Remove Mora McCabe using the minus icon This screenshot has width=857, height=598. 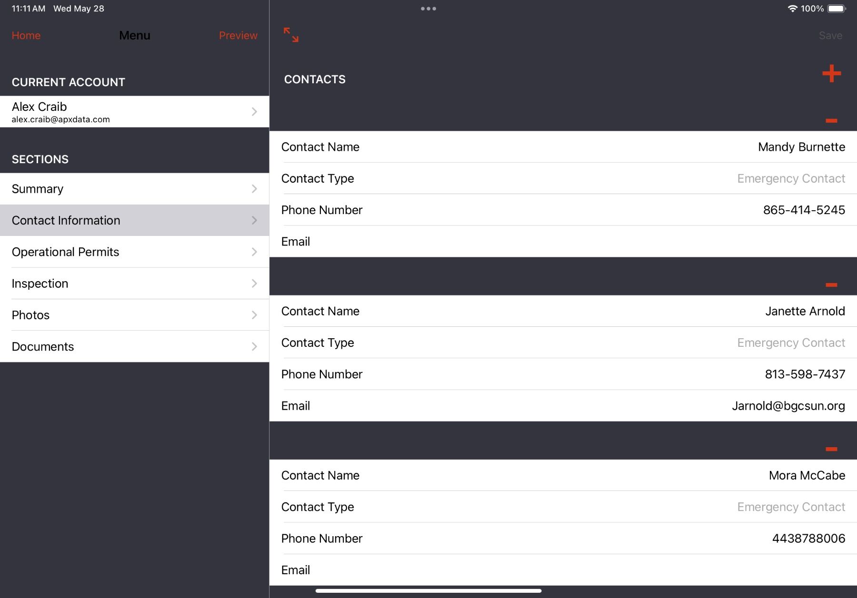pyautogui.click(x=831, y=449)
